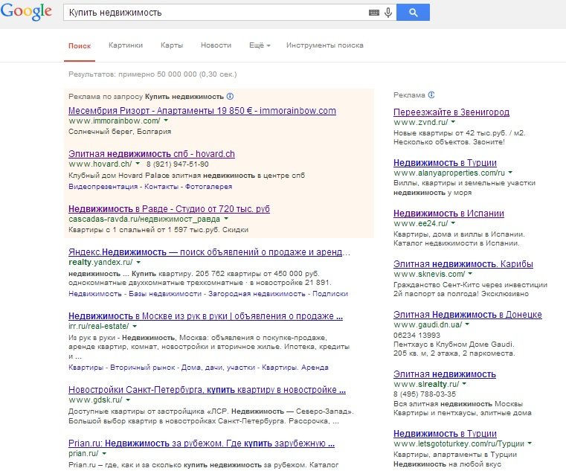
Task: Expand arrow next to cascadas-ravda.ru URL
Action: click(226, 219)
